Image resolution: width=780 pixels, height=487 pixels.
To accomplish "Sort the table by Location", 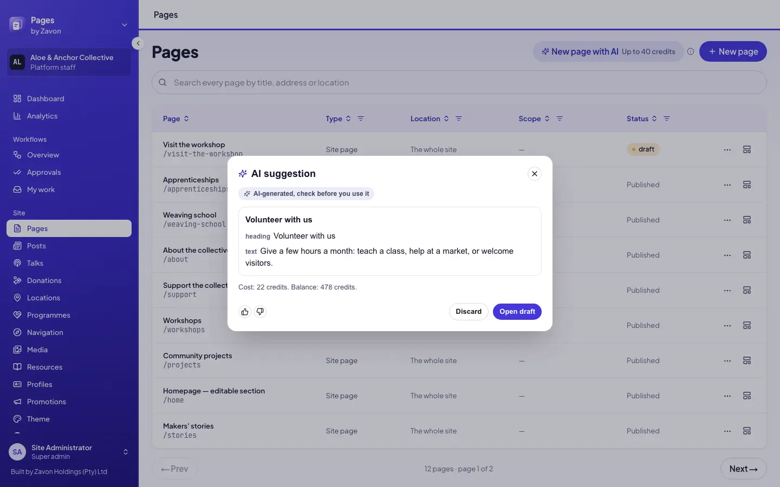I will coord(430,119).
